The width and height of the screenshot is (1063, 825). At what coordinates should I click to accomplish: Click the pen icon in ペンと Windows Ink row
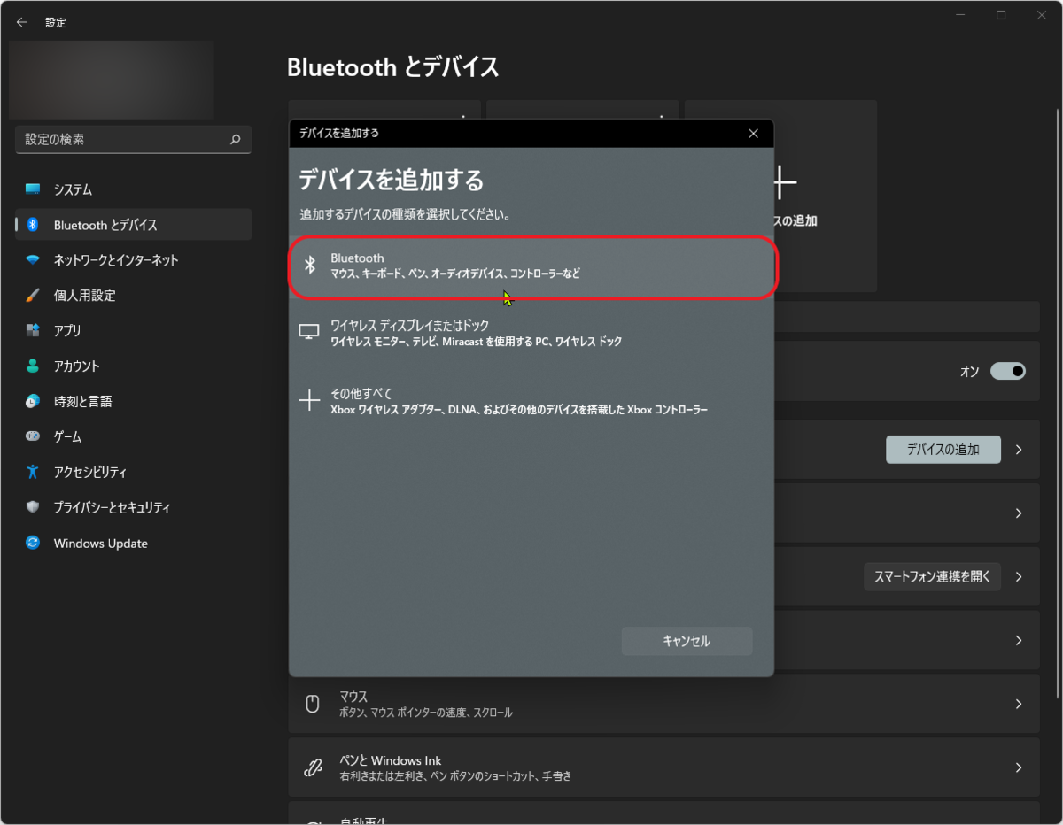pos(312,767)
